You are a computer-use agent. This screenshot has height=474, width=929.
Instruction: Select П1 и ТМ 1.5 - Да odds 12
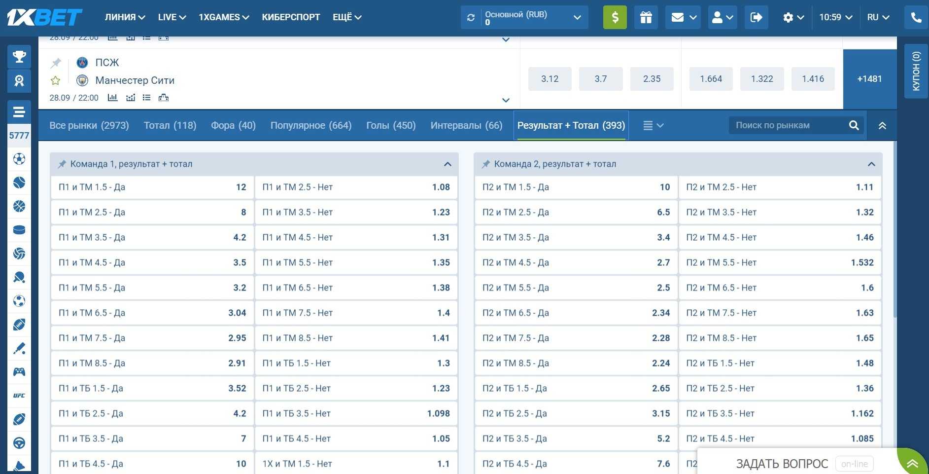152,187
